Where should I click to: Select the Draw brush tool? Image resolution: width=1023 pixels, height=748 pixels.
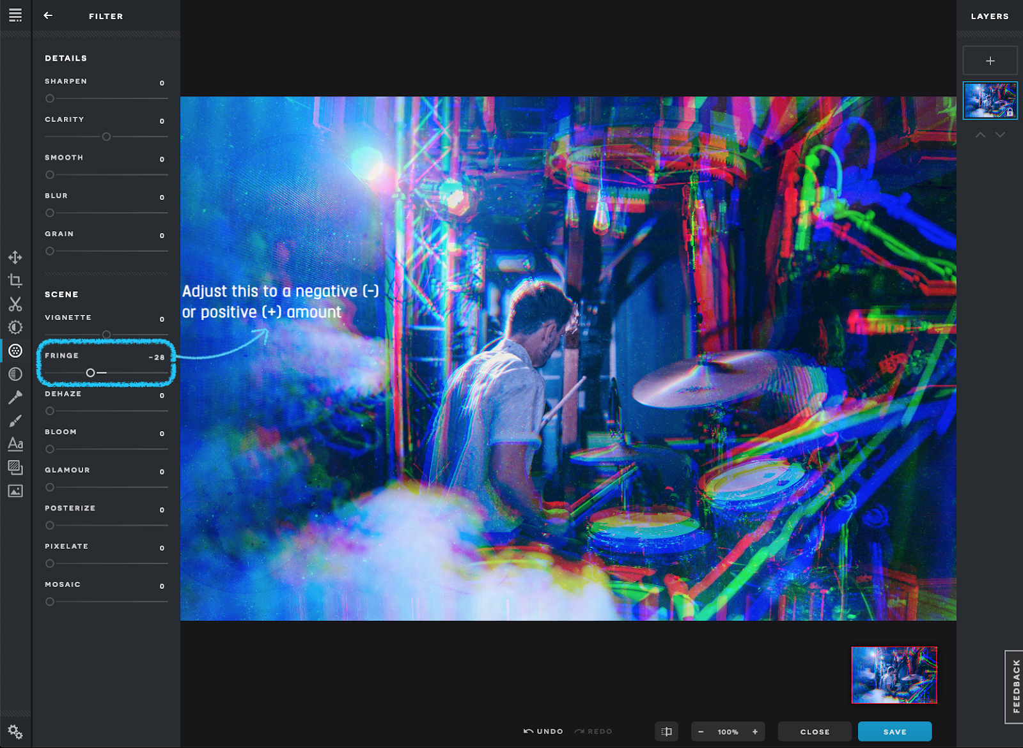(x=15, y=420)
